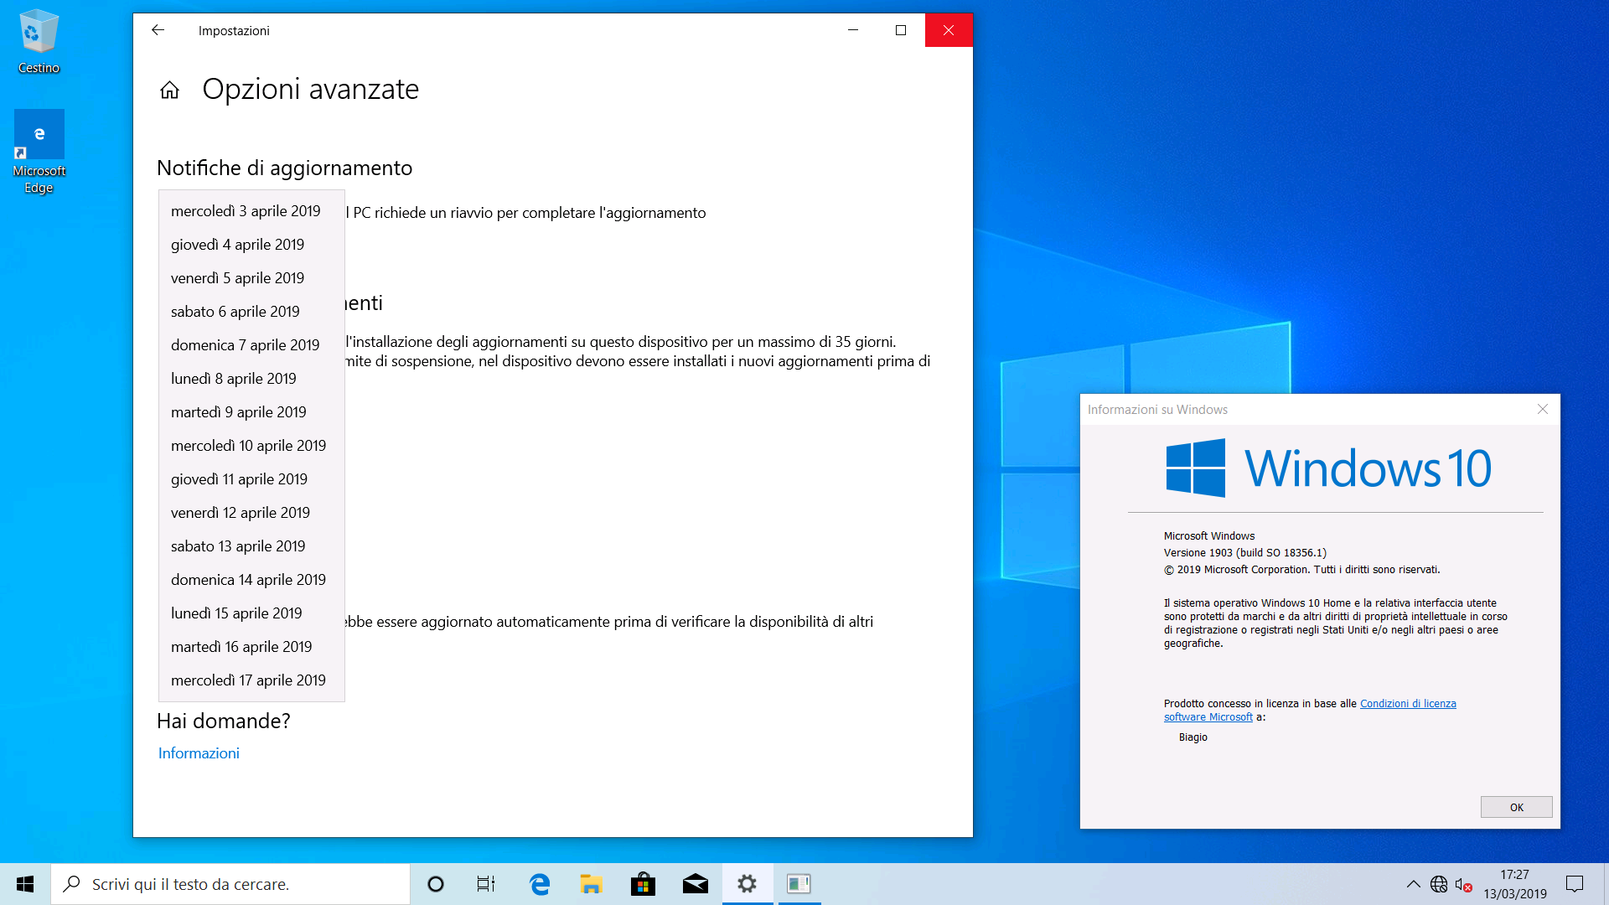This screenshot has width=1609, height=905.
Task: Open the Action Center notifications icon
Action: tap(1575, 884)
